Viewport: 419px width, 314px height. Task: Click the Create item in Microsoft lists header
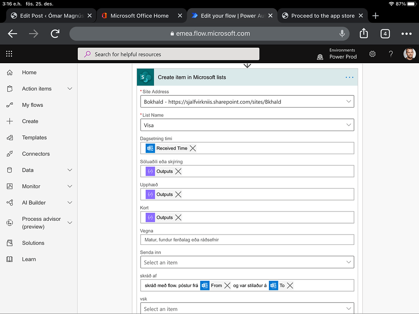[x=247, y=77]
